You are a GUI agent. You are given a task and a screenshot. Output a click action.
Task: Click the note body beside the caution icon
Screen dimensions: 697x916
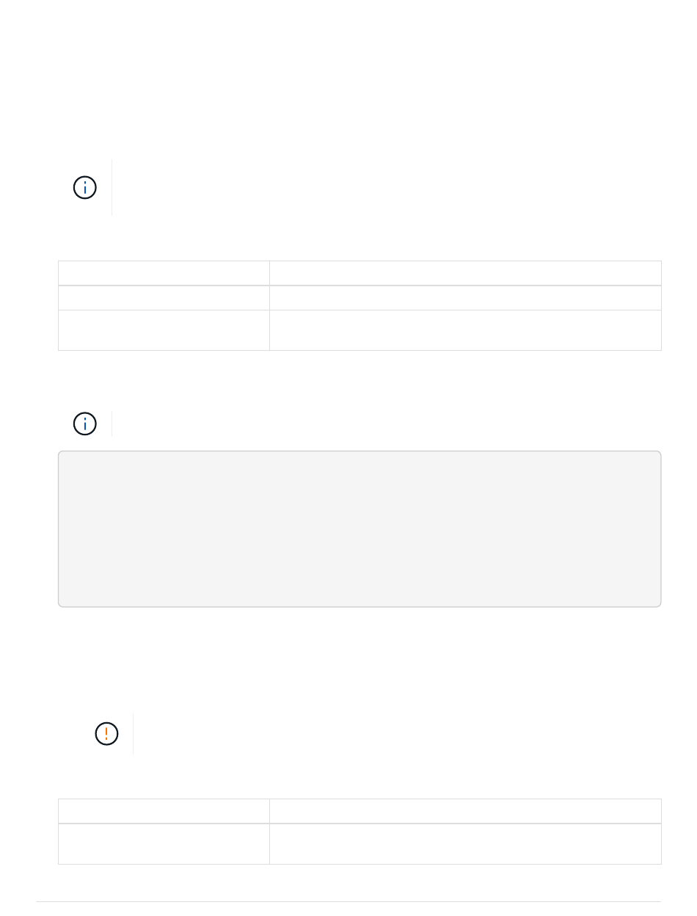397,733
